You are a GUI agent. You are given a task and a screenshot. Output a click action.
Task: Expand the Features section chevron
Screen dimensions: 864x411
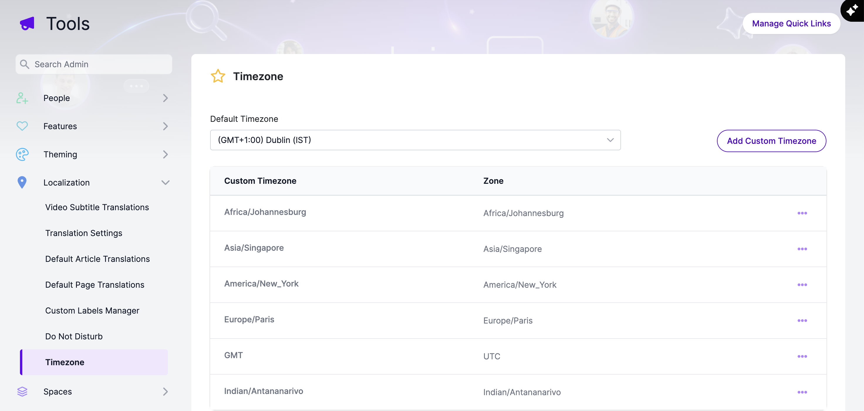165,126
